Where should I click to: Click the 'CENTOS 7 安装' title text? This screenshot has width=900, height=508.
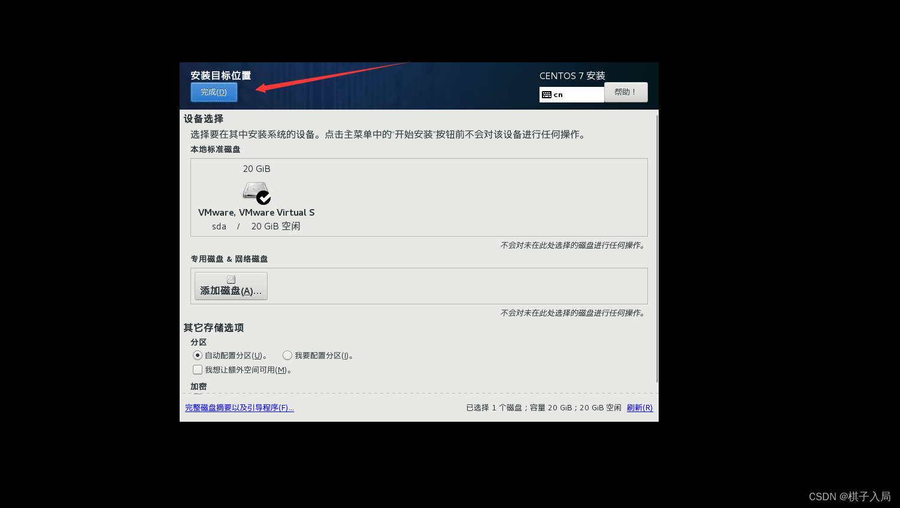click(572, 75)
